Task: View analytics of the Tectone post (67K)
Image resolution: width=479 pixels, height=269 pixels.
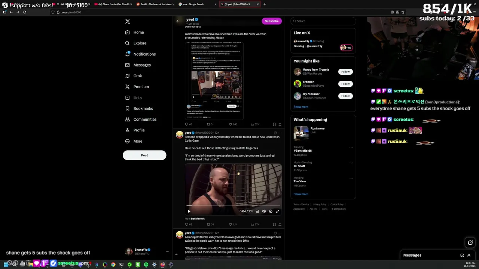Action: pos(254,225)
